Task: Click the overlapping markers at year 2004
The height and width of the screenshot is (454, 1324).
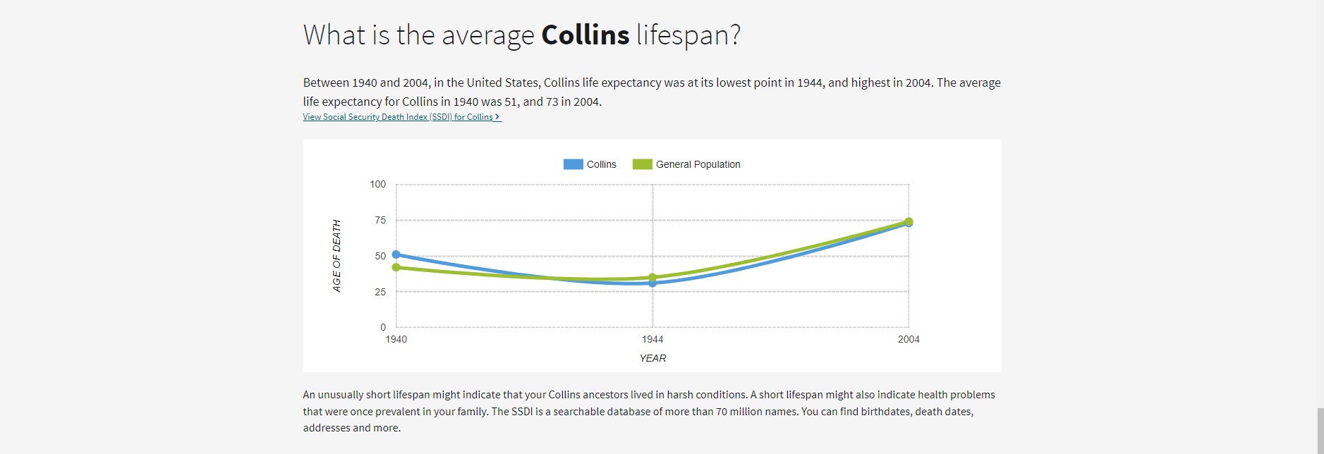Action: [x=909, y=222]
